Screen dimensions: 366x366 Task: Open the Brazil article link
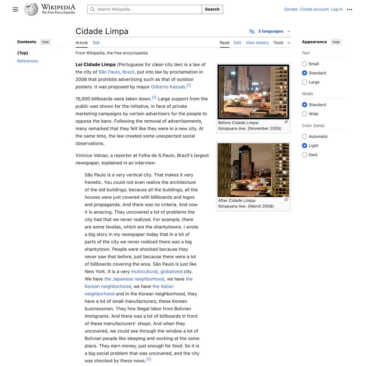[128, 72]
